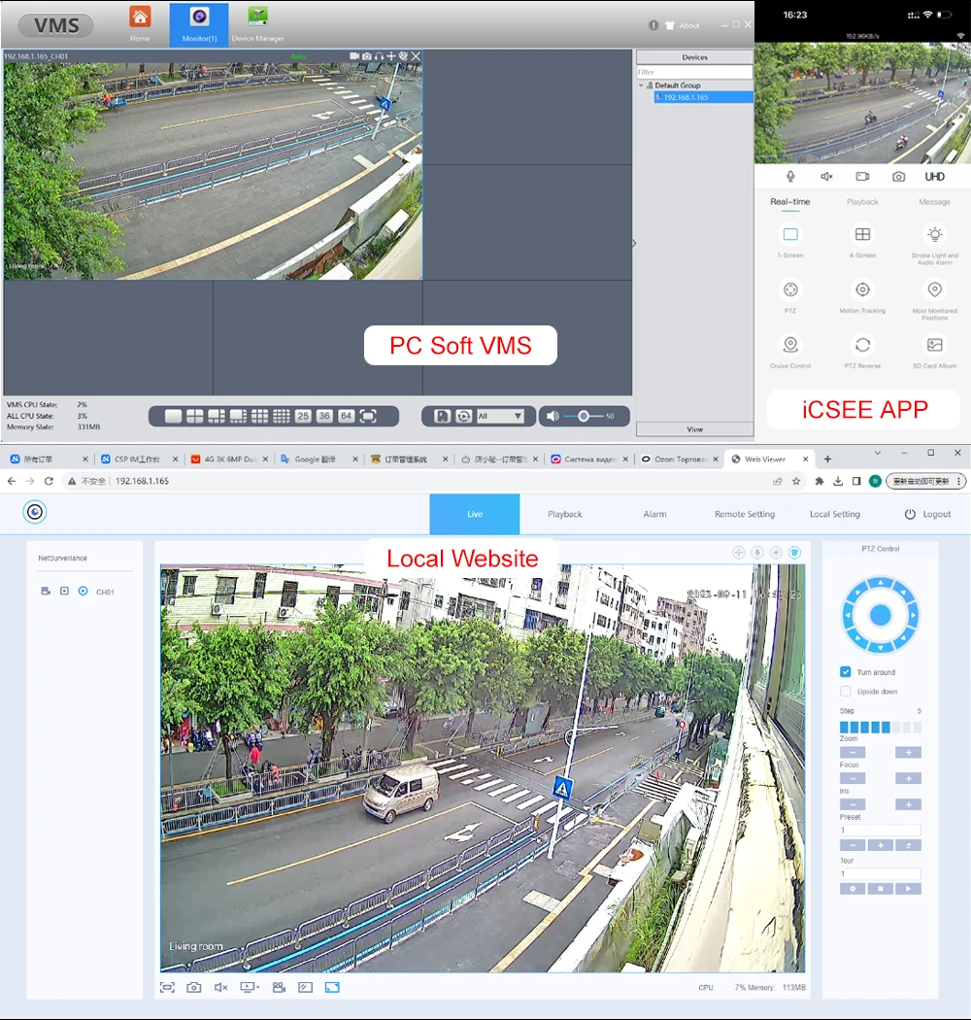Screen dimensions: 971x1020
Task: Collapse the VMS Devices side panel arrow
Action: point(634,243)
